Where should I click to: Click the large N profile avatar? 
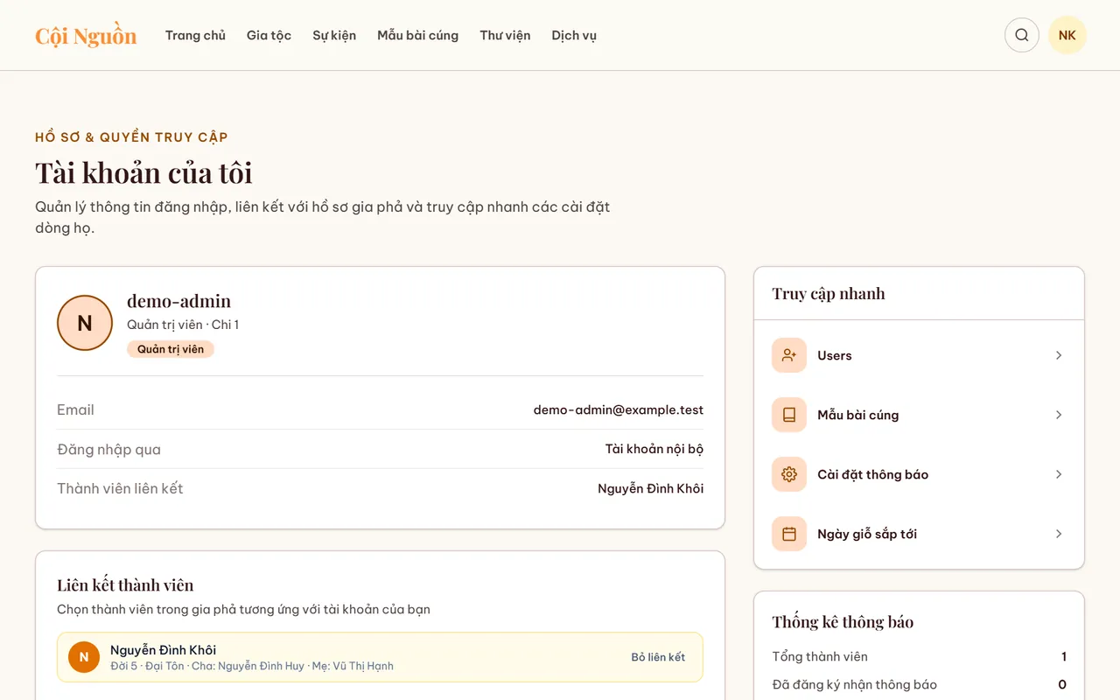pyautogui.click(x=85, y=323)
